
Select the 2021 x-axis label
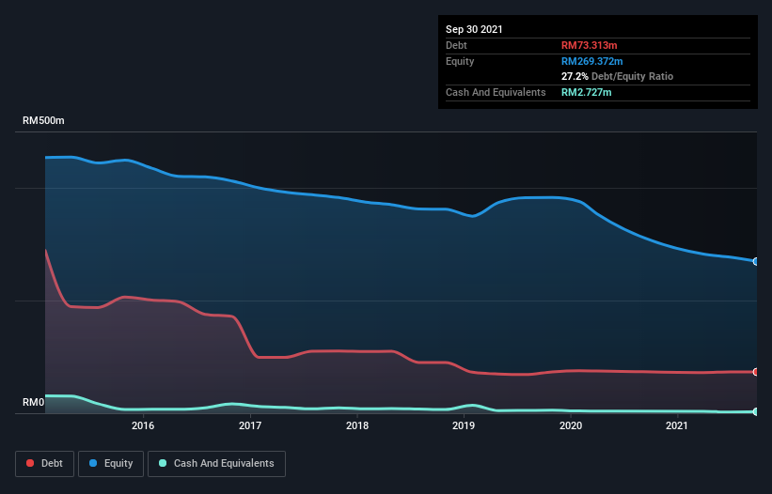click(677, 425)
